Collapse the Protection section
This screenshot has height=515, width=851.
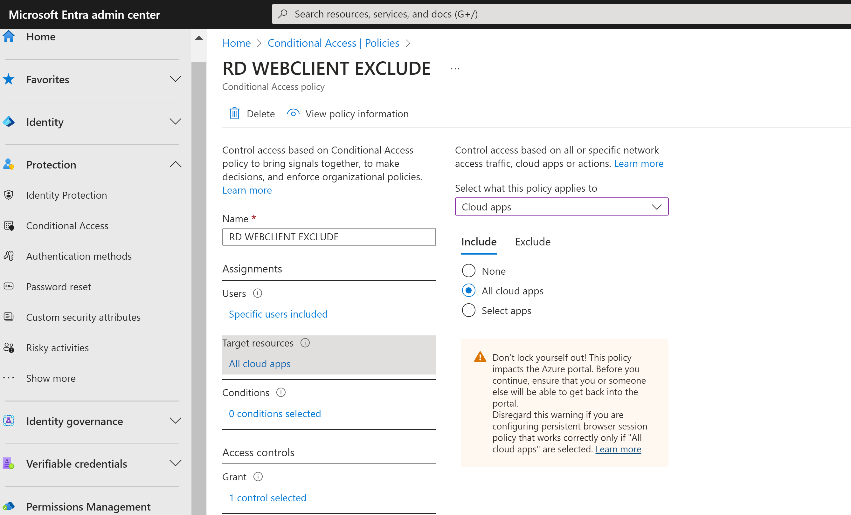[176, 164]
